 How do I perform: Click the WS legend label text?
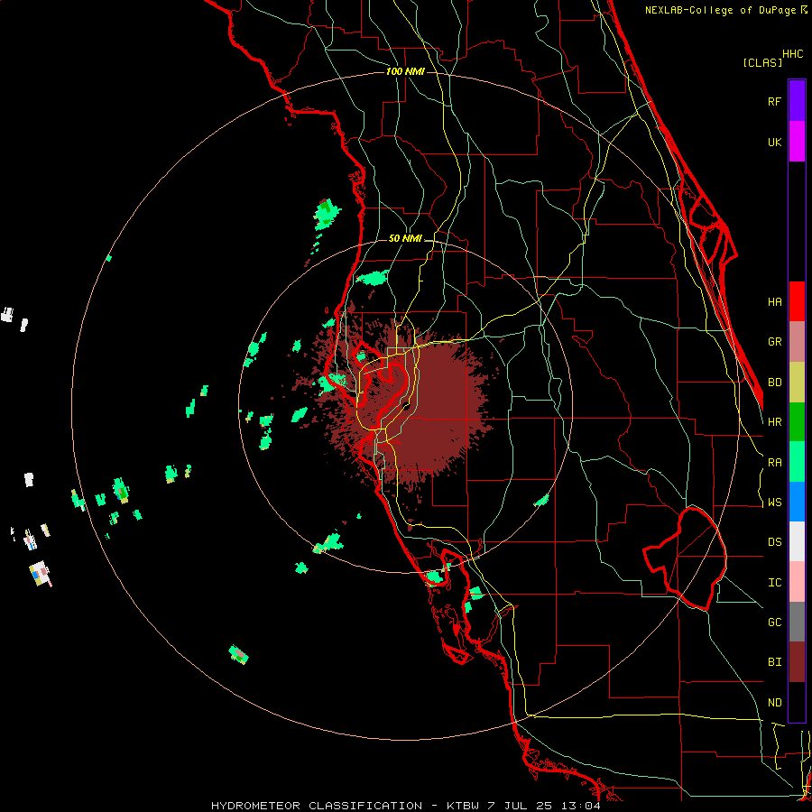coord(775,503)
